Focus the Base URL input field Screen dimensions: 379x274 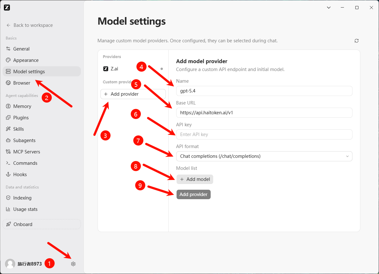coord(264,113)
